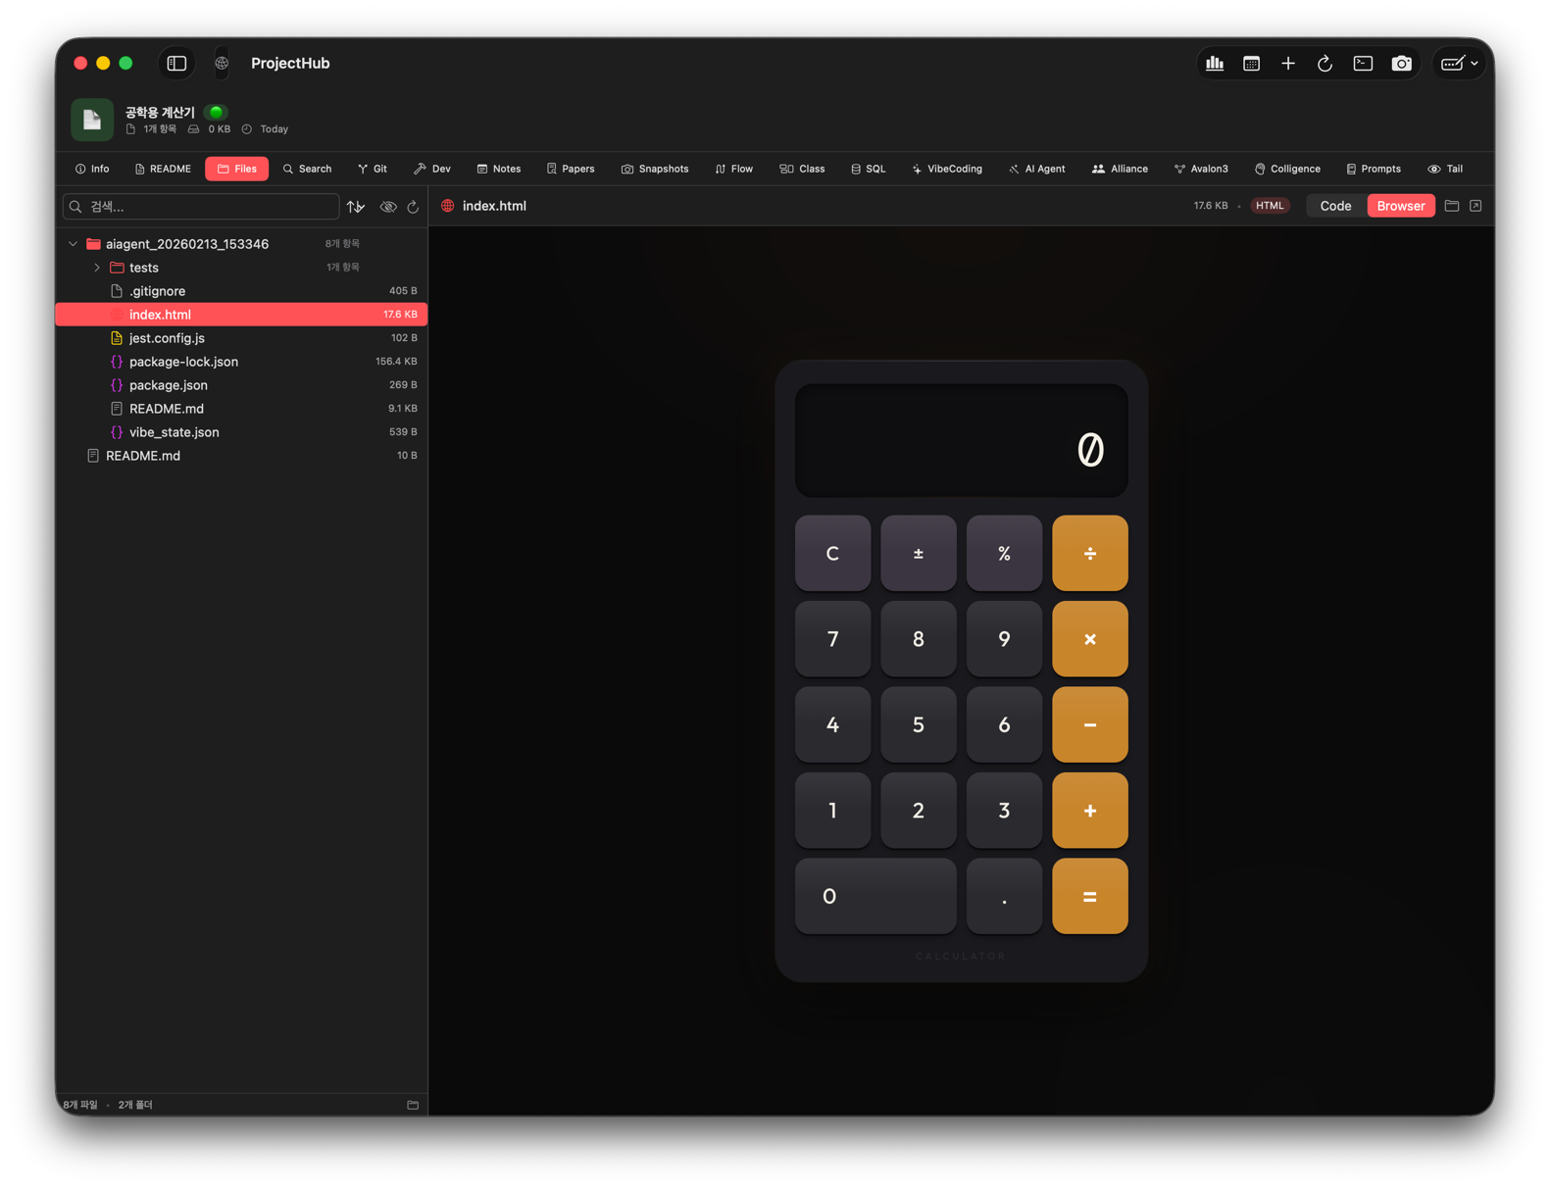Switch to the Git tab

[x=372, y=169]
